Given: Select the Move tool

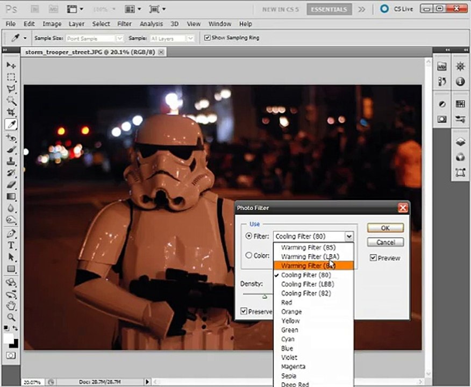Looking at the screenshot, I should pyautogui.click(x=11, y=65).
